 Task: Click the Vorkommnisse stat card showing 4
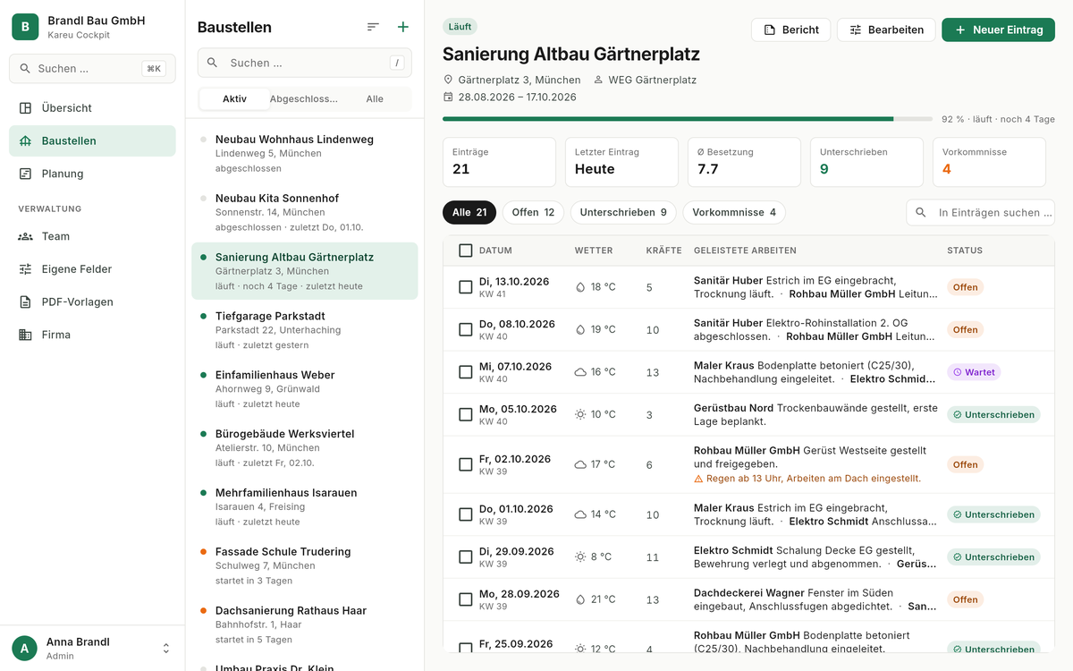click(x=989, y=162)
